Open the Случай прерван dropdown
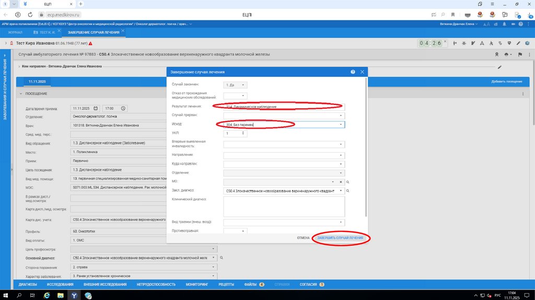The height and width of the screenshot is (300, 535). [341, 116]
